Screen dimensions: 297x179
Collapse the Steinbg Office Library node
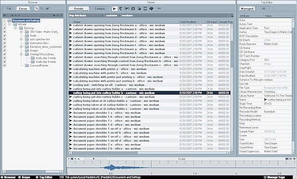(x=21, y=54)
